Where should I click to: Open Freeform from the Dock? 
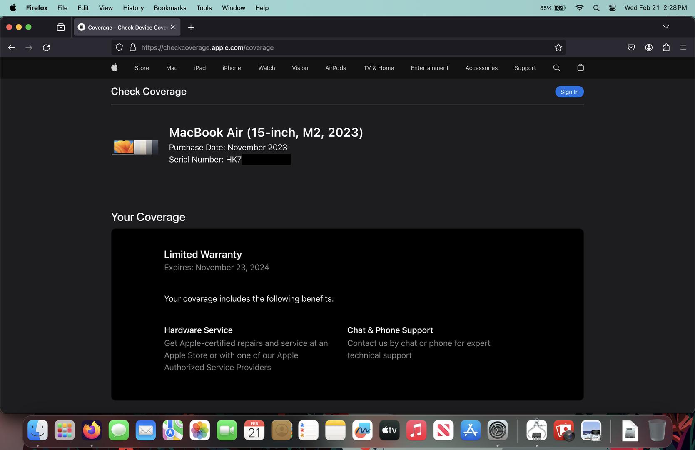point(362,430)
